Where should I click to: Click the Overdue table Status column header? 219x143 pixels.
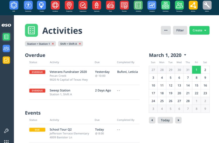[33, 62]
